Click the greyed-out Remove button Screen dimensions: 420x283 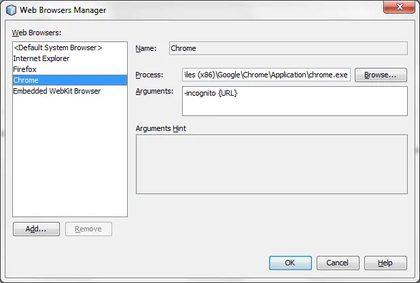click(88, 229)
